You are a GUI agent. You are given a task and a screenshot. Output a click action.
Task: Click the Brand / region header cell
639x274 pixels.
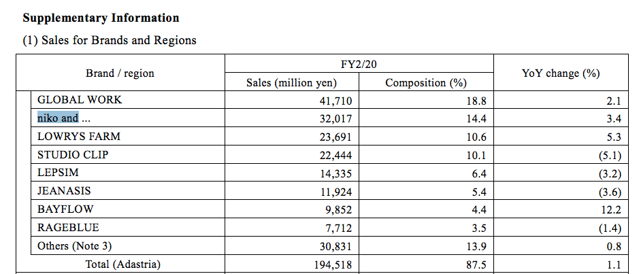click(x=120, y=73)
